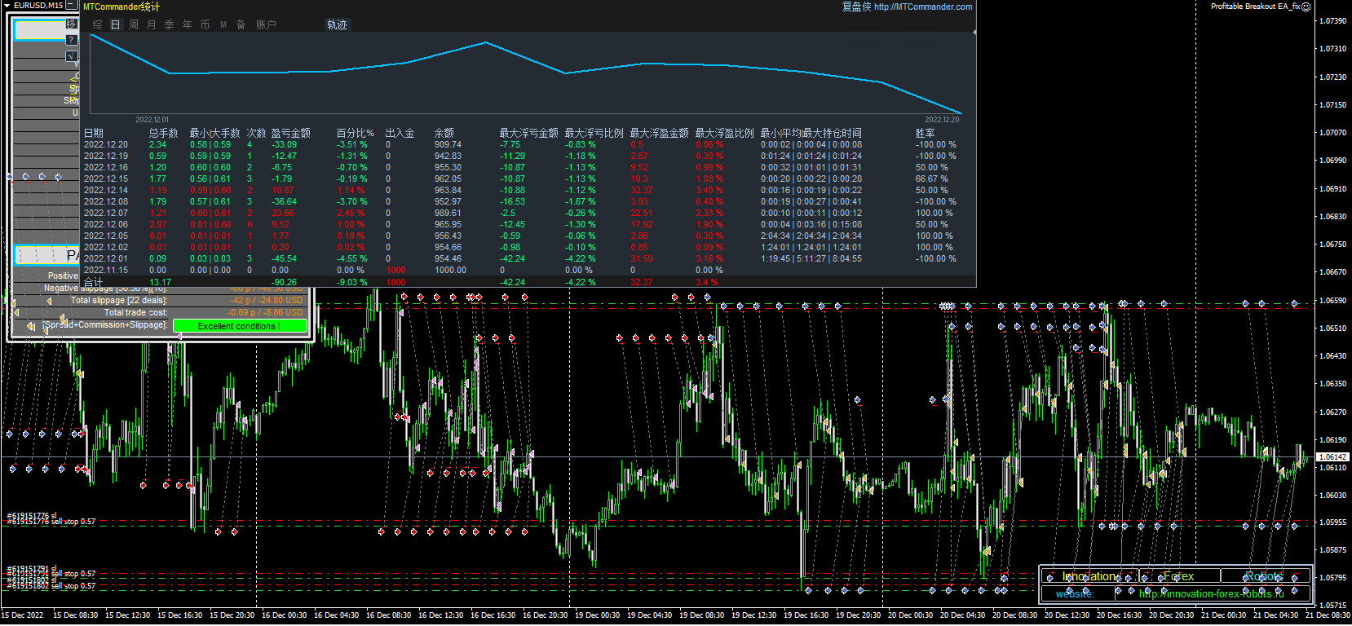The width and height of the screenshot is (1352, 626).
Task: Open the http://MTCommander.com link
Action: point(922,7)
